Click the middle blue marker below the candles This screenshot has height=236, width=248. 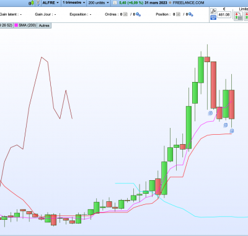[x=226, y=125]
